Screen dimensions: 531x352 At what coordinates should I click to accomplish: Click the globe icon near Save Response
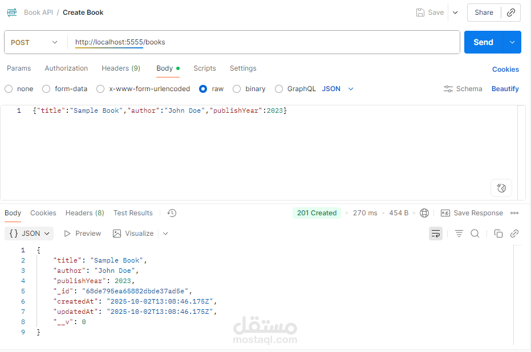click(x=424, y=212)
